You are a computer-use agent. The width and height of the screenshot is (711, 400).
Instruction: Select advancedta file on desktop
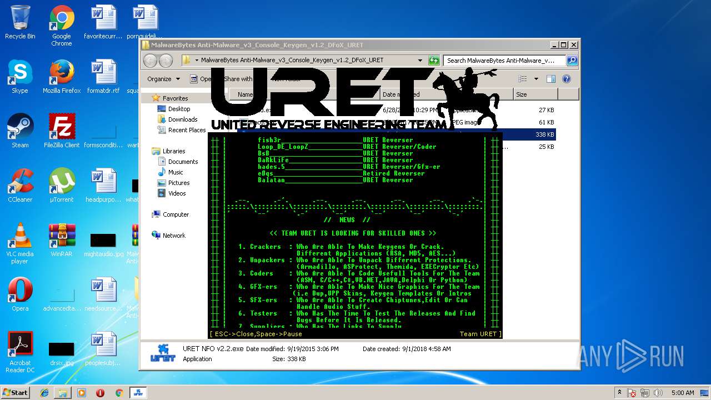click(x=62, y=299)
